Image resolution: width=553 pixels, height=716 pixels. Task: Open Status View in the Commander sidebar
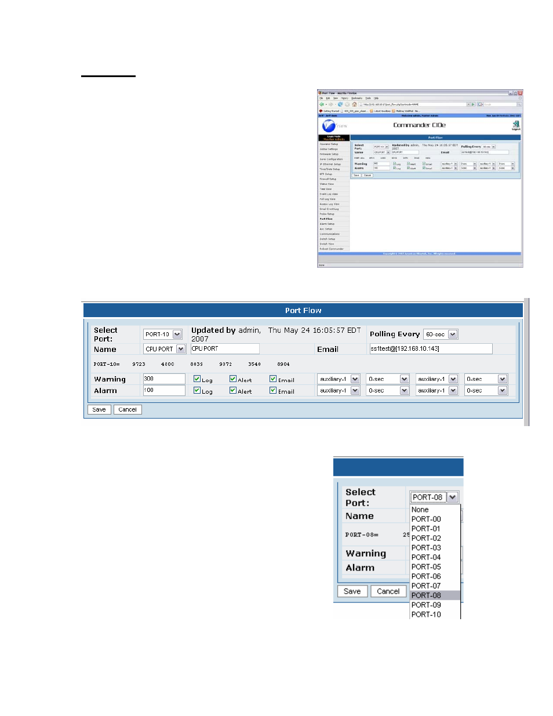[x=327, y=184]
